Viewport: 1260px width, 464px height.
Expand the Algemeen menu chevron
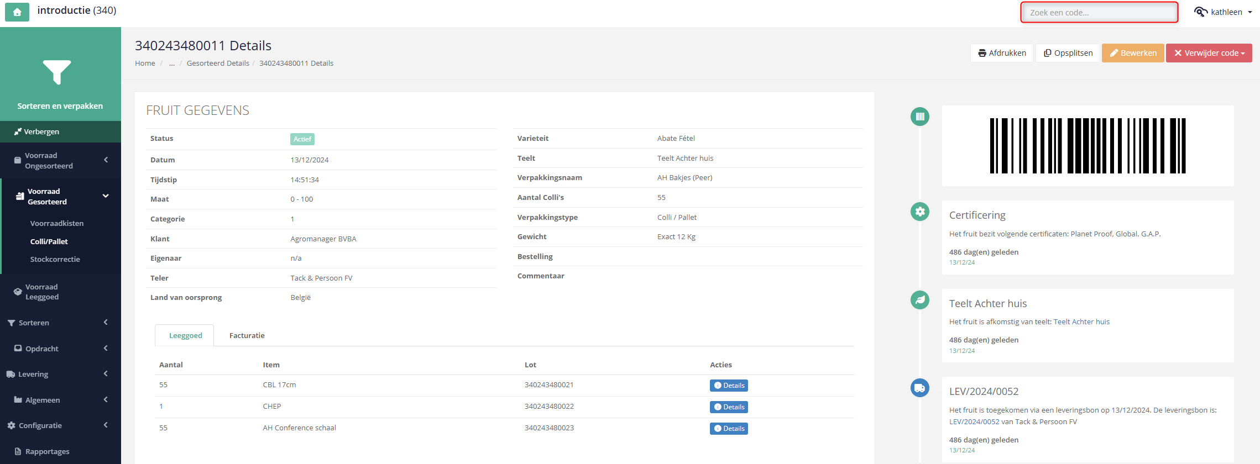[x=106, y=400]
